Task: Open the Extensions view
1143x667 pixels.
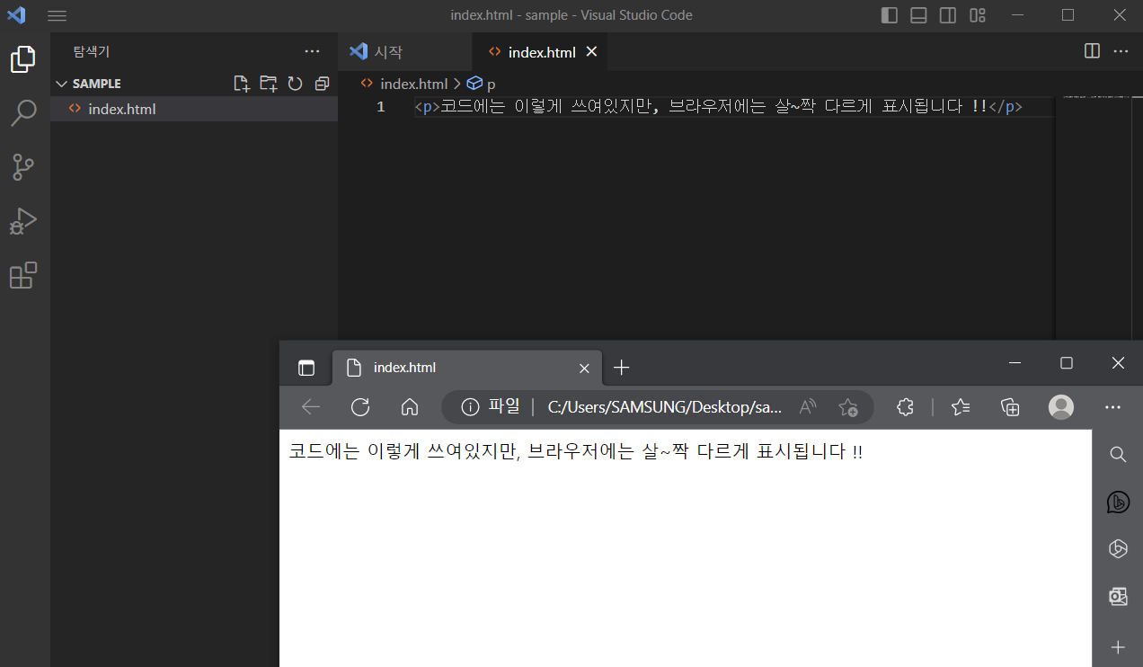Action: click(23, 275)
